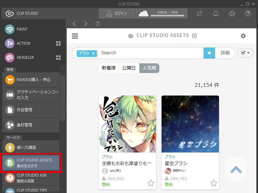
Task: Click the Search input field
Action: tap(150, 53)
